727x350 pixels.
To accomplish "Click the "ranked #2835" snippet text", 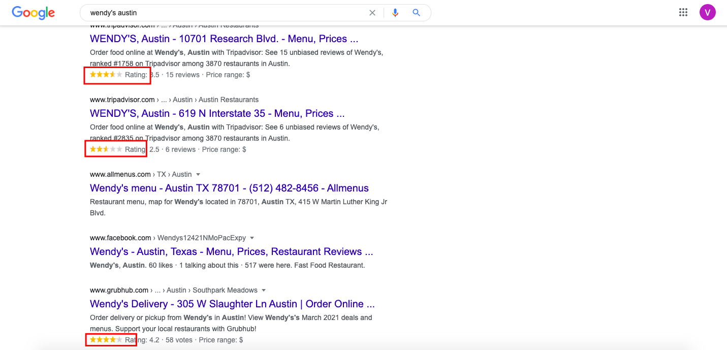I will pyautogui.click(x=111, y=138).
